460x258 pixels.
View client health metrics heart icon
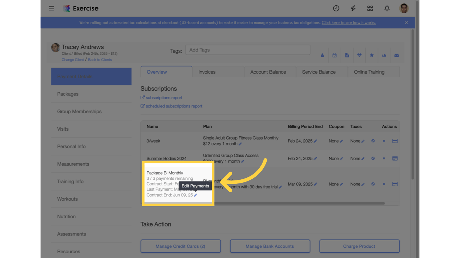(359, 55)
